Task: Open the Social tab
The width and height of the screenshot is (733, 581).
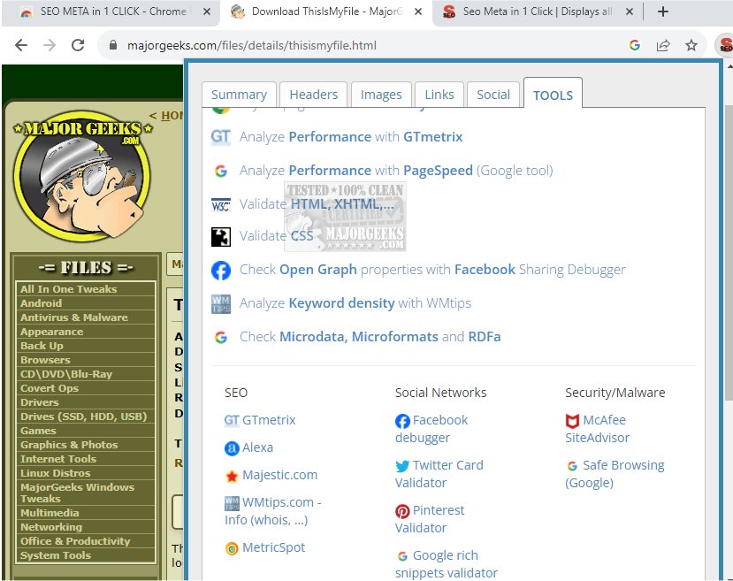Action: [493, 95]
